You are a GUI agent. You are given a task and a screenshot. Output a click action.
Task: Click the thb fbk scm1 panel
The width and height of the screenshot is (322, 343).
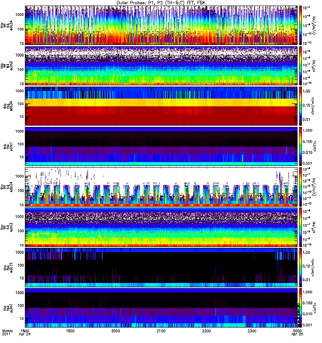click(161, 146)
